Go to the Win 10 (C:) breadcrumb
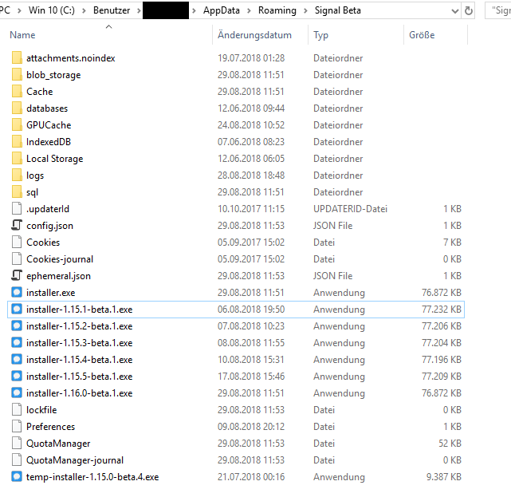This screenshot has width=511, height=497. click(x=52, y=10)
